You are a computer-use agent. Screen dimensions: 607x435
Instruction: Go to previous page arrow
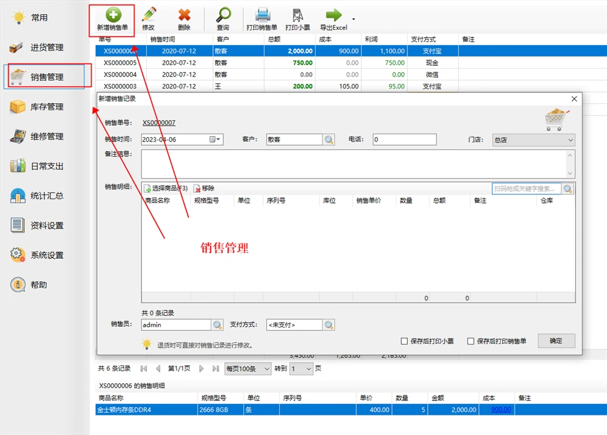click(x=158, y=368)
